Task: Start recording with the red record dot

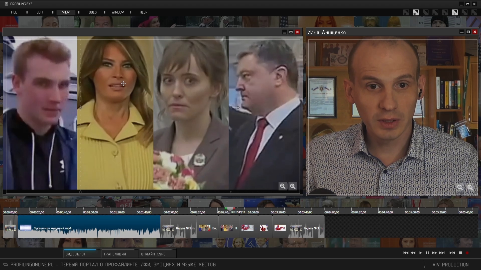Action: [467, 253]
